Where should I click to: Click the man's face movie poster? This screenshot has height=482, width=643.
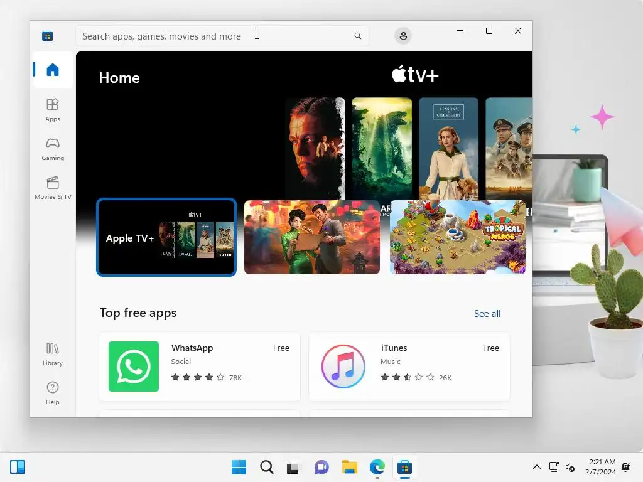[315, 148]
